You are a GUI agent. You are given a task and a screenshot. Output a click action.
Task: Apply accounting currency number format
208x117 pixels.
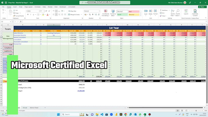[x=85, y=15]
